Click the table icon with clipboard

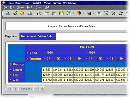(x=69, y=13)
